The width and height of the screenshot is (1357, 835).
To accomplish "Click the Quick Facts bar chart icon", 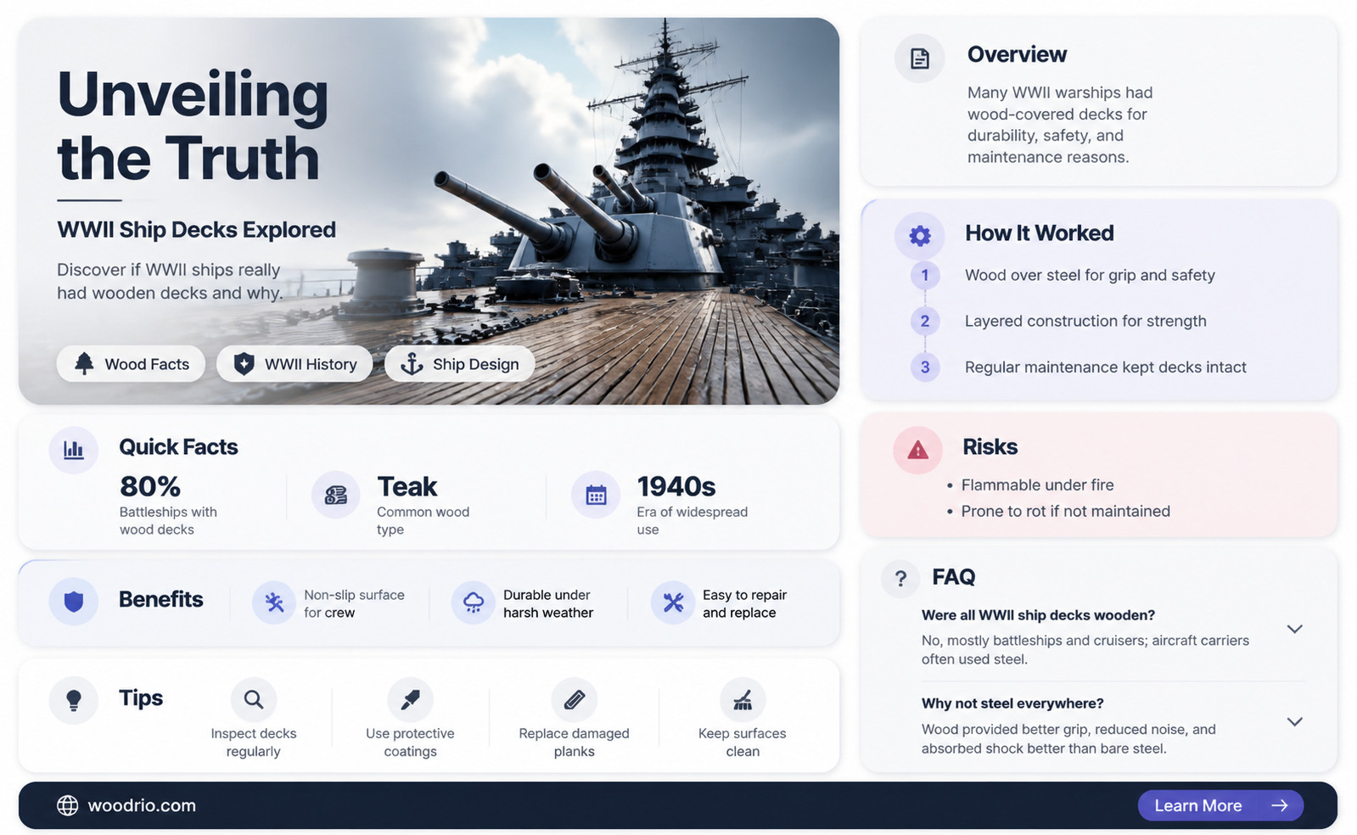I will point(74,450).
